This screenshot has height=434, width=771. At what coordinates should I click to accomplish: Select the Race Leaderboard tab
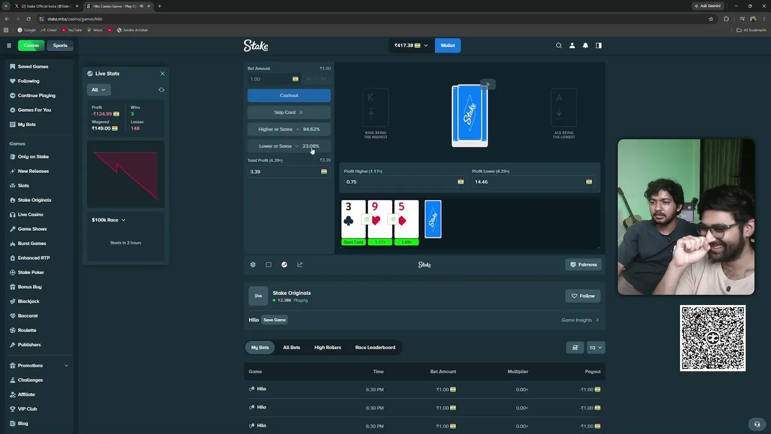(x=375, y=347)
